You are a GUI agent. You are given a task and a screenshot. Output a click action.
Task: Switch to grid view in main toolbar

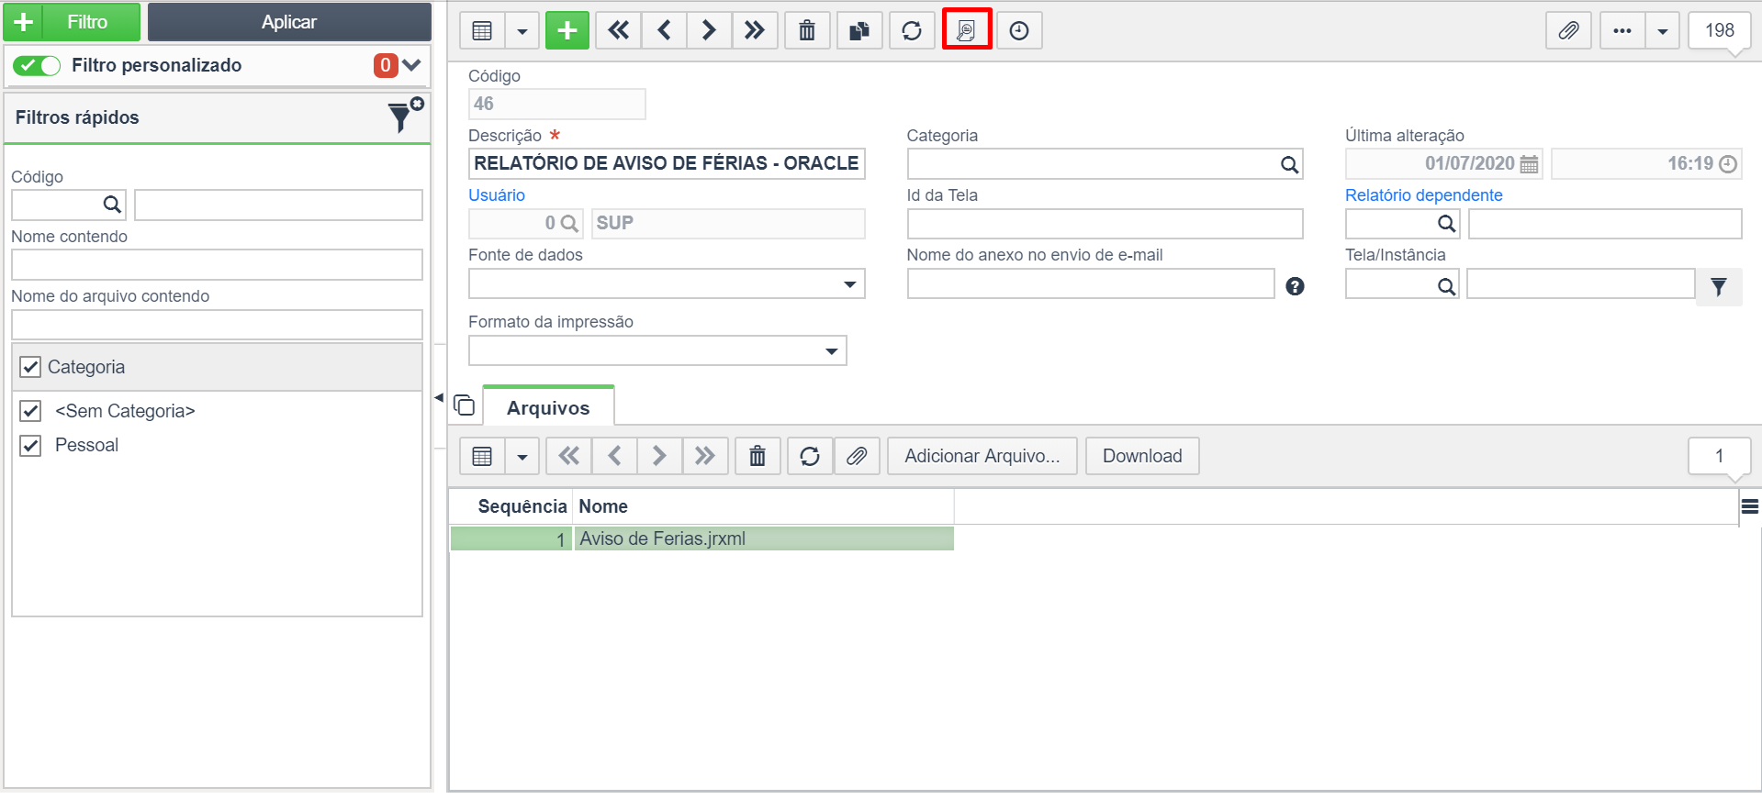[482, 30]
